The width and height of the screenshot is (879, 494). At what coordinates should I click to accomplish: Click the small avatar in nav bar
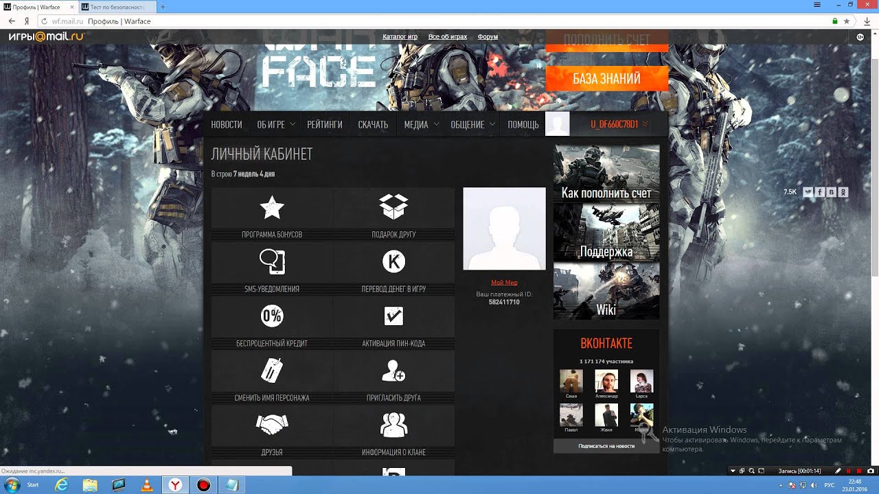pyautogui.click(x=557, y=124)
